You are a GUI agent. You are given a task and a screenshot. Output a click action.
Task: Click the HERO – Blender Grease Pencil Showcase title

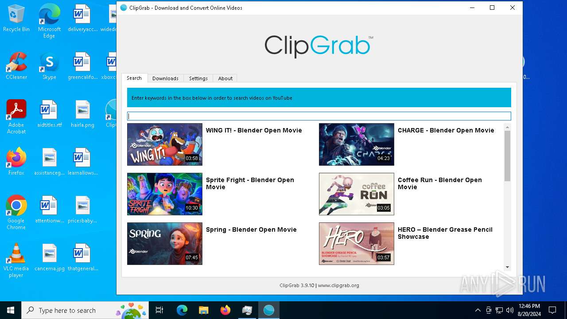click(x=445, y=233)
